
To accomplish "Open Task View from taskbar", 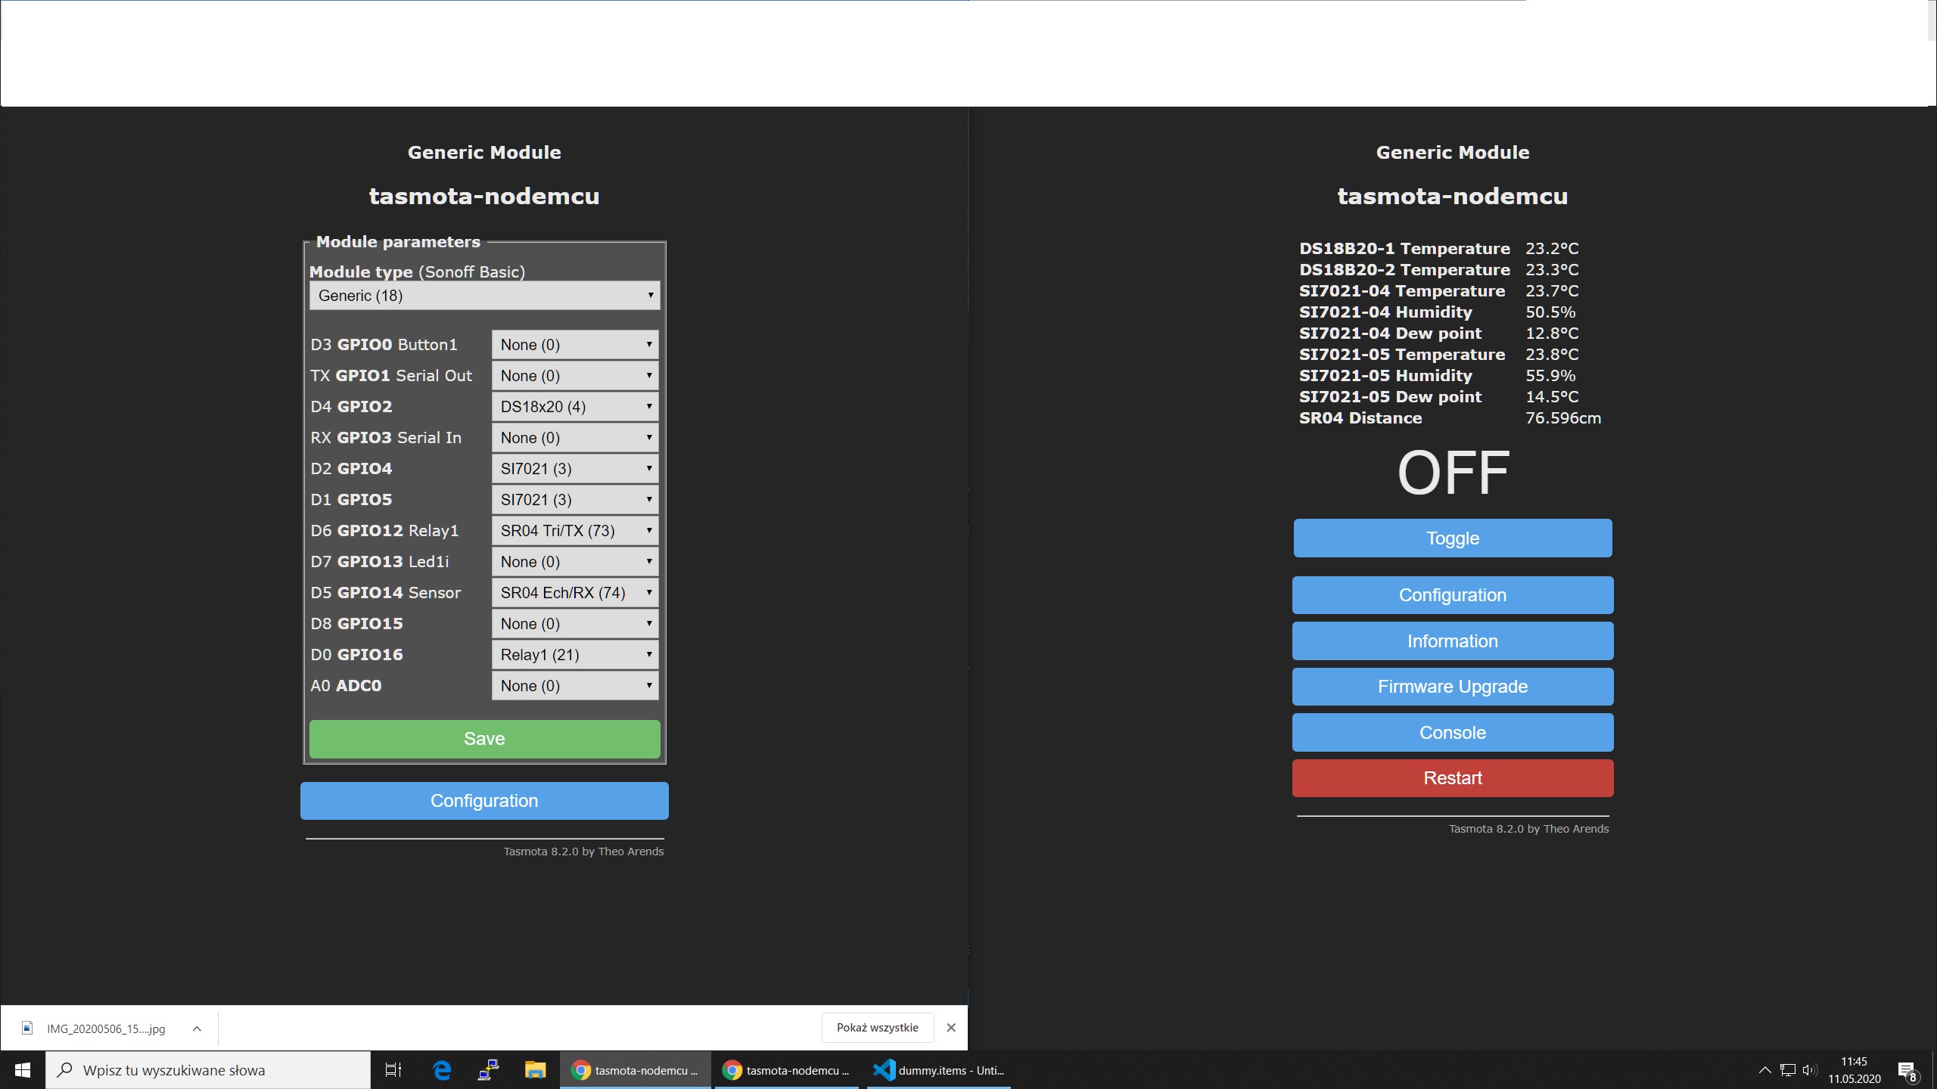I will pos(393,1070).
